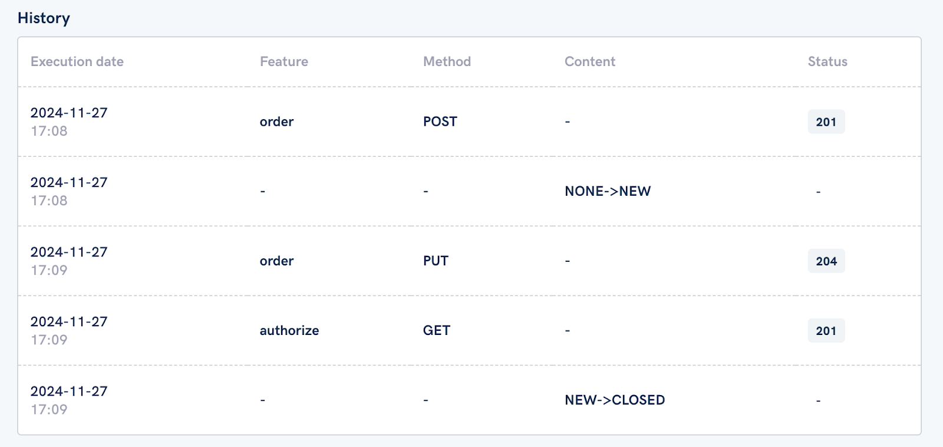
Task: Select the 201 status badge in POST row
Action: 826,121
